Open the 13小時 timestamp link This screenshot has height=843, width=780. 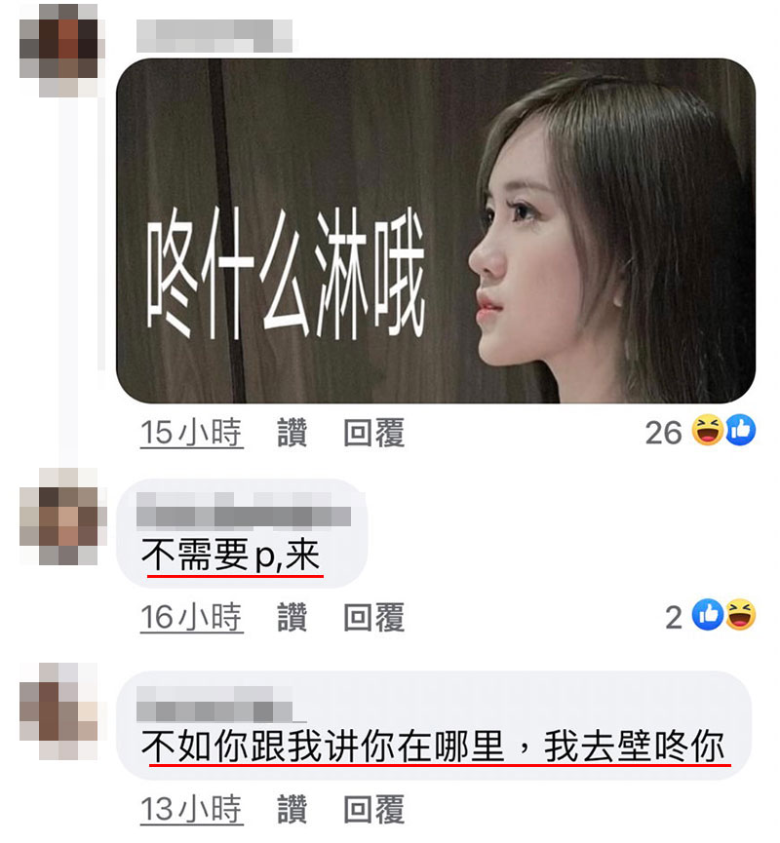coord(191,809)
